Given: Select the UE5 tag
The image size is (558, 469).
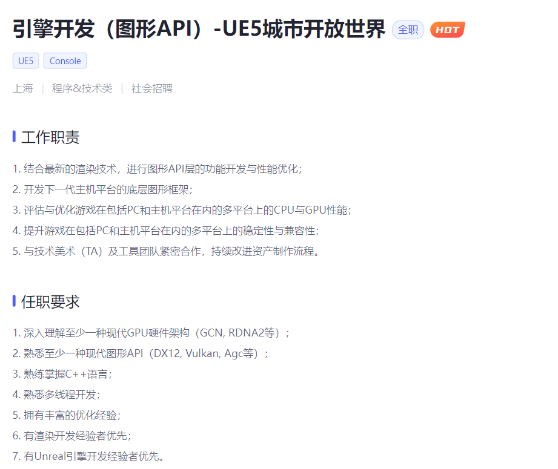Looking at the screenshot, I should point(25,61).
